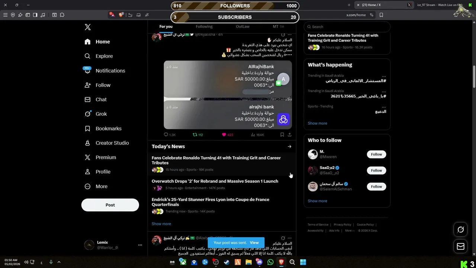
Task: Switch to the OutLaw tab
Action: click(242, 26)
